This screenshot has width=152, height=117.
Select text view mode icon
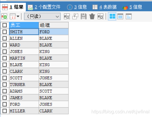coord(129,16)
